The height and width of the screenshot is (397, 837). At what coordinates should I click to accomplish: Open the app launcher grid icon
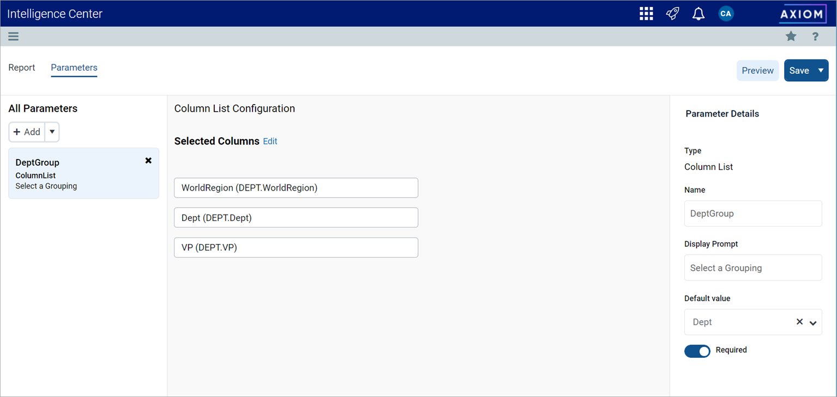pyautogui.click(x=646, y=14)
